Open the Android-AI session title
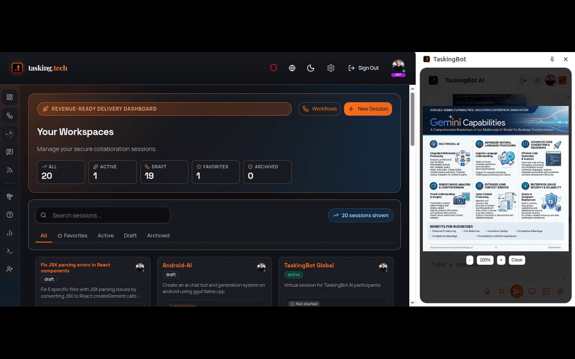The image size is (575, 359). tap(177, 265)
